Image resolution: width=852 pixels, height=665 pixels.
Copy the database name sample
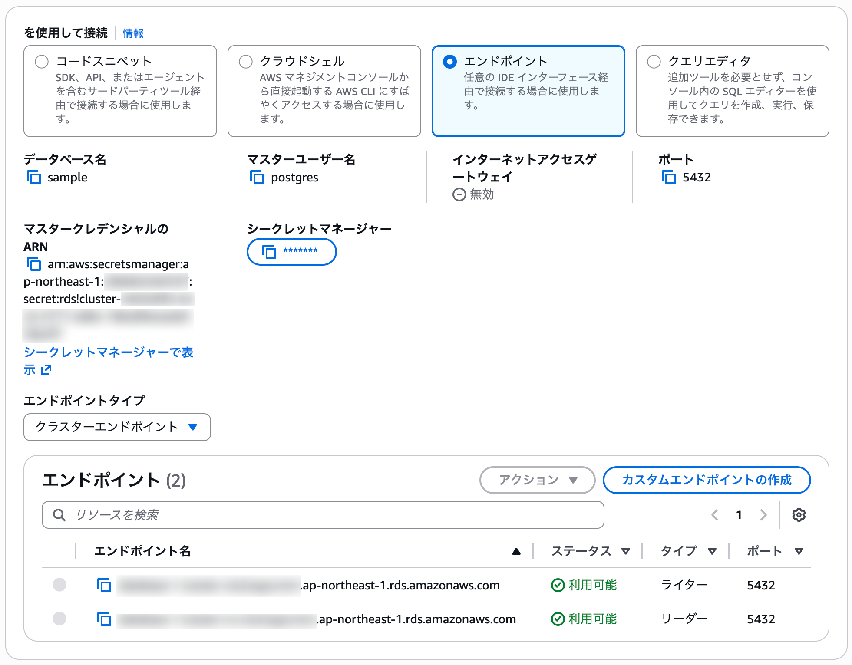(x=34, y=177)
